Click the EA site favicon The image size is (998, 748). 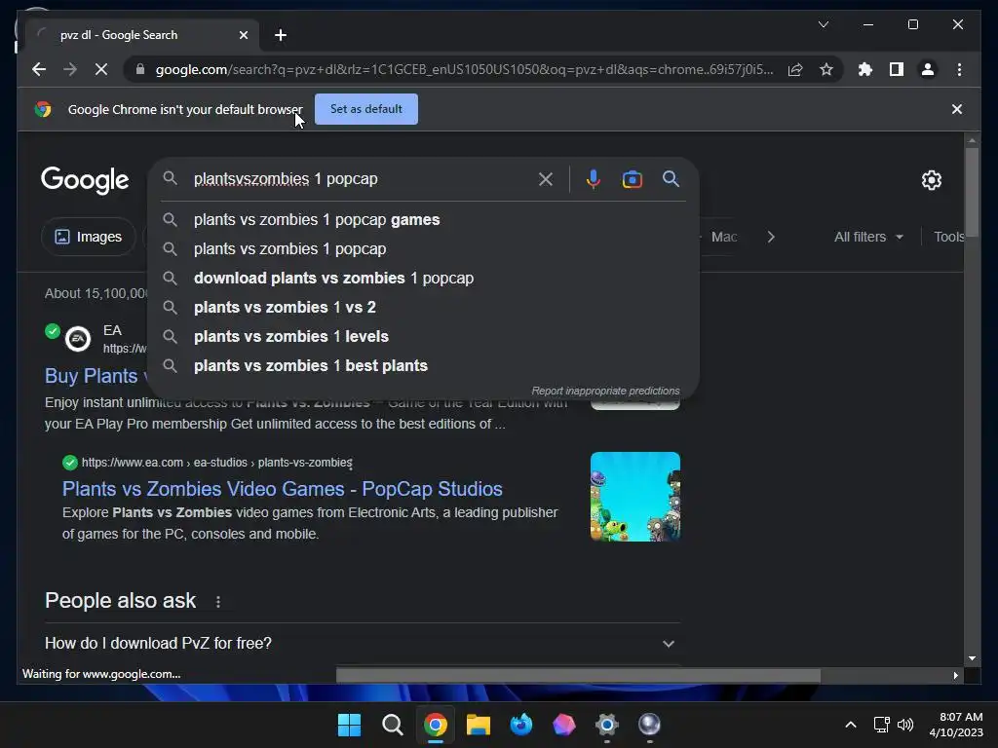tap(78, 339)
